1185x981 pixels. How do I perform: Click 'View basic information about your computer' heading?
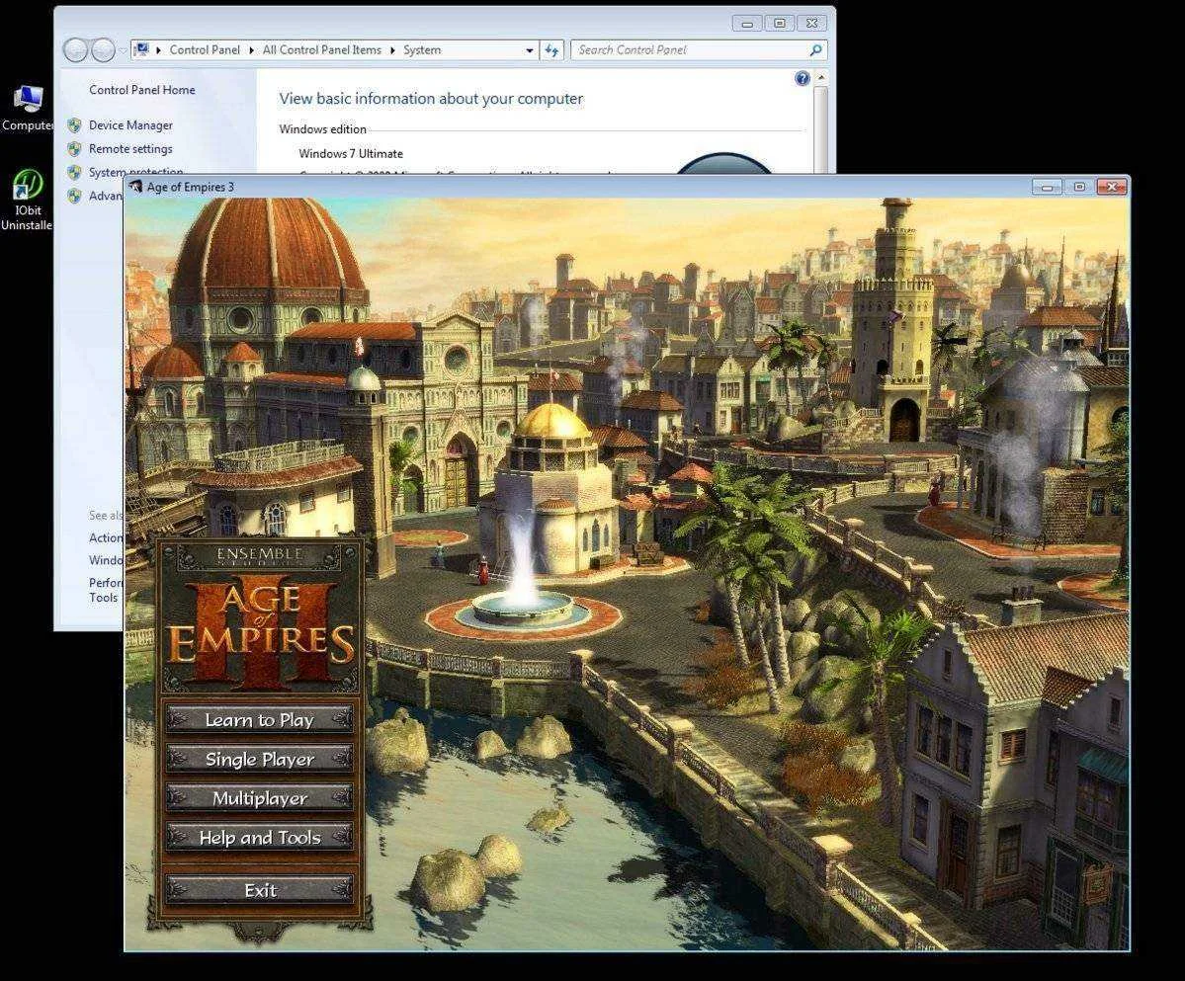431,99
